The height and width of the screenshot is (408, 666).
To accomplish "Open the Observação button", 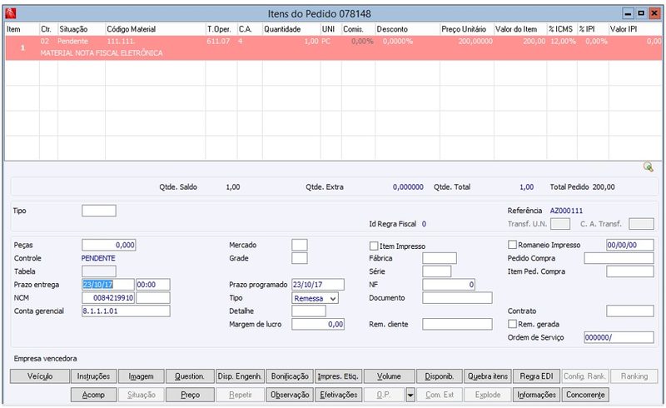I will click(x=290, y=395).
